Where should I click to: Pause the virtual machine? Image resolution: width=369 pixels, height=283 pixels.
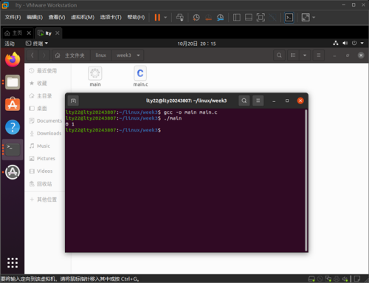pyautogui.click(x=157, y=17)
